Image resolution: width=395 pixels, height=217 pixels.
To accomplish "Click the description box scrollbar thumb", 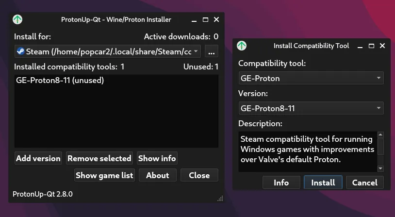I will point(380,146).
